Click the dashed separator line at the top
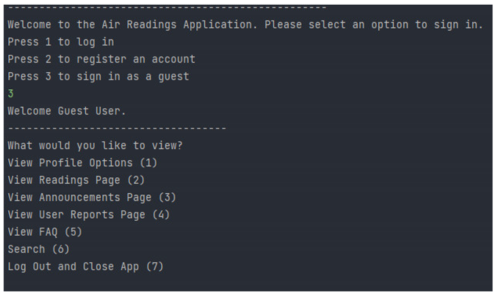496x295 pixels. click(x=167, y=7)
